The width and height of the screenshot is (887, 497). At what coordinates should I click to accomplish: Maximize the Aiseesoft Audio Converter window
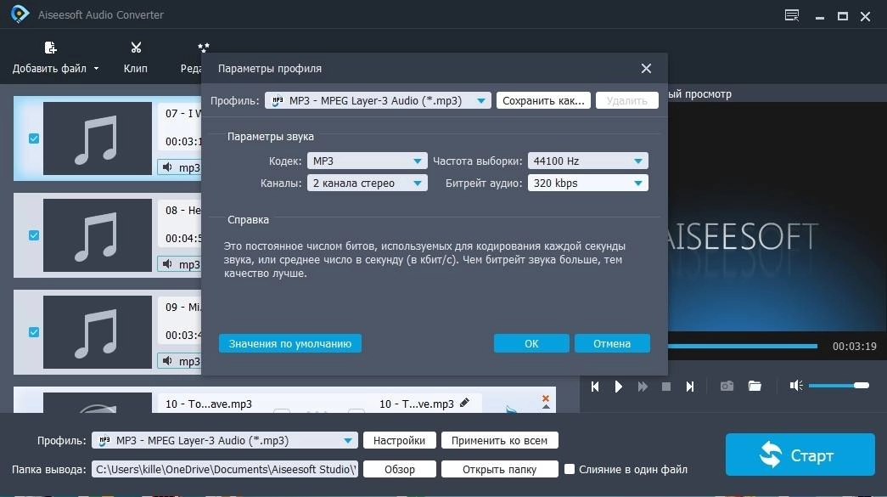pos(843,16)
